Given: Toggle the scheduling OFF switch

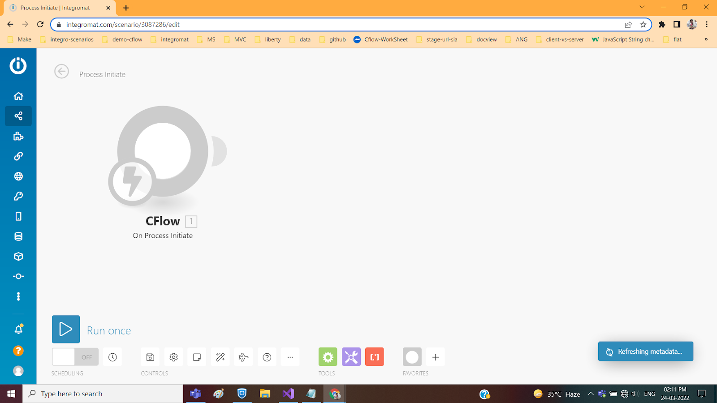Looking at the screenshot, I should (75, 357).
